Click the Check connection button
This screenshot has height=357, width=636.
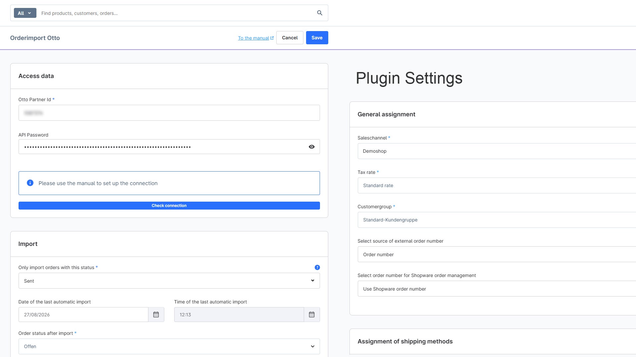(x=169, y=206)
